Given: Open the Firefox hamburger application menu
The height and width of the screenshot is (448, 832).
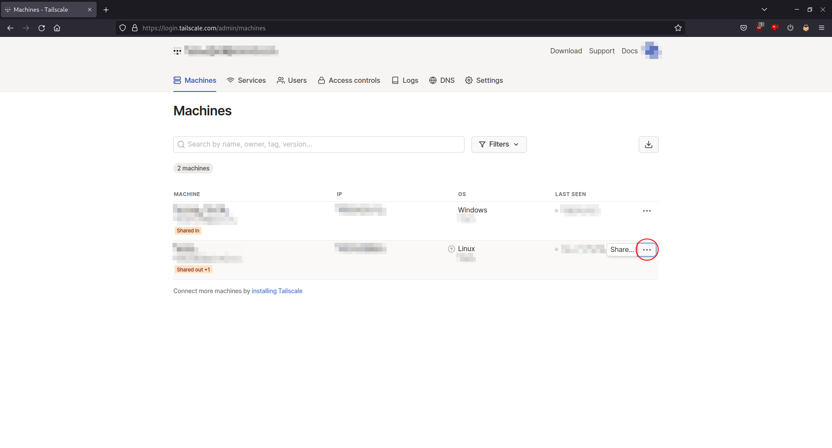Looking at the screenshot, I should (822, 28).
